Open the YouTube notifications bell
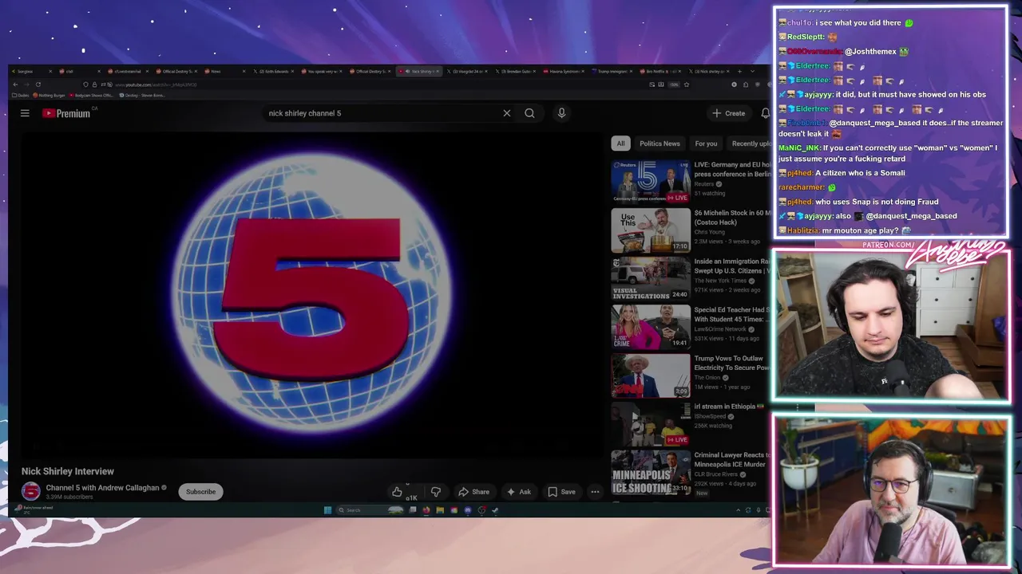1022x574 pixels. (x=765, y=113)
